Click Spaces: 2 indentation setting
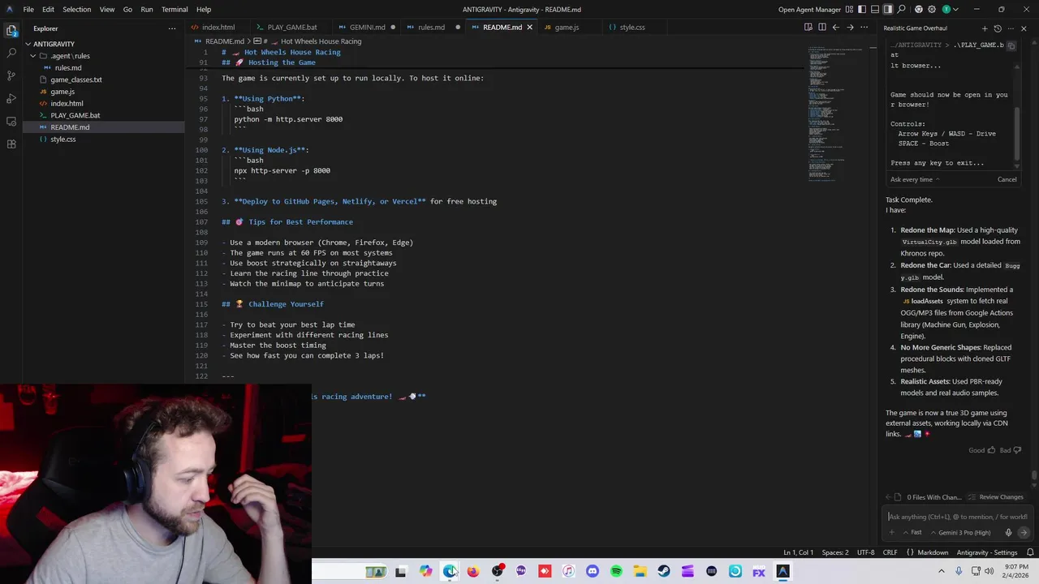 click(834, 552)
